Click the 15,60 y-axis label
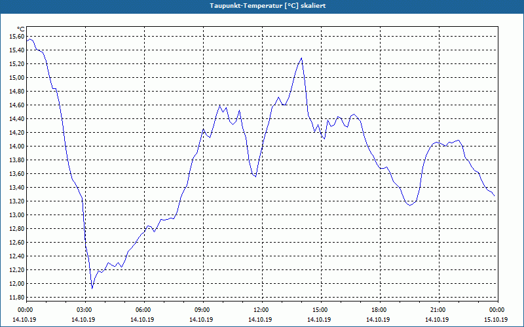The height and width of the screenshot is (327, 524). [16, 37]
